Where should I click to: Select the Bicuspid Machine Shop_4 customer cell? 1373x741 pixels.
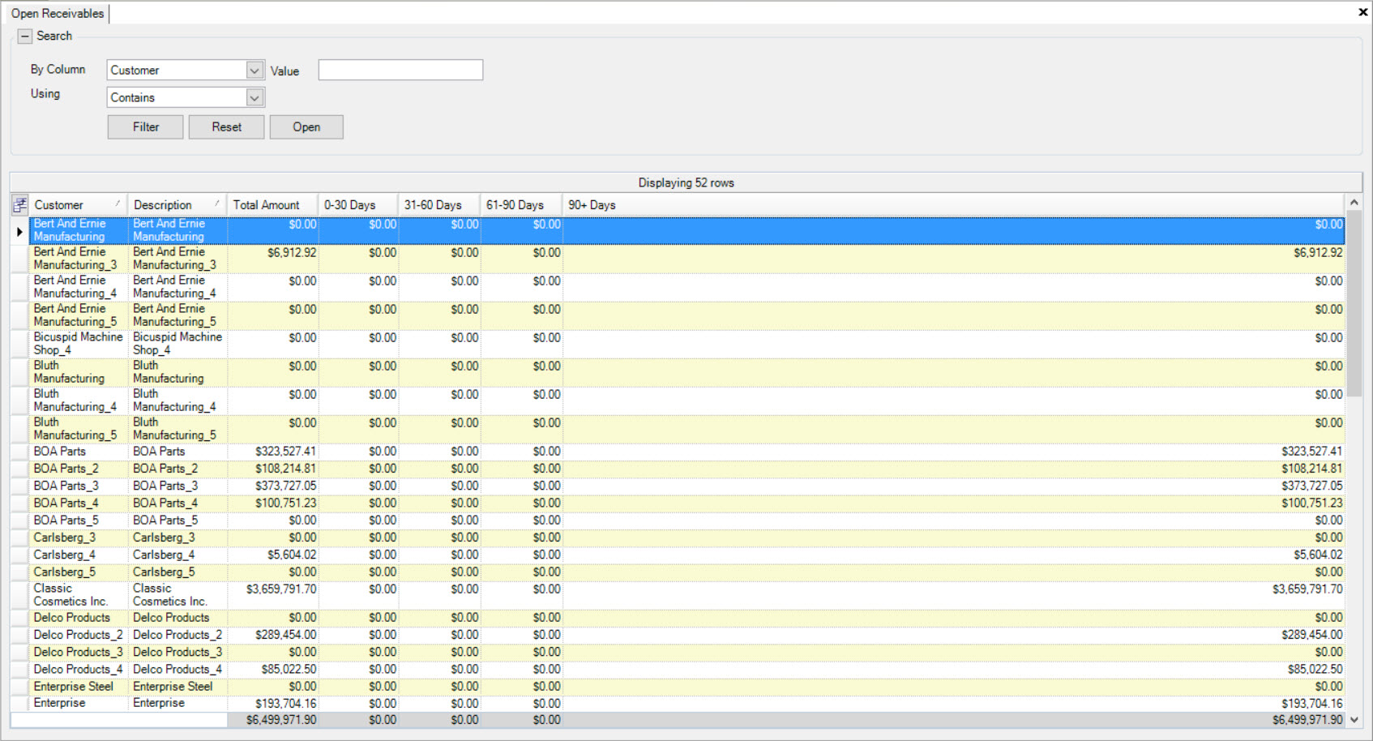pyautogui.click(x=79, y=345)
